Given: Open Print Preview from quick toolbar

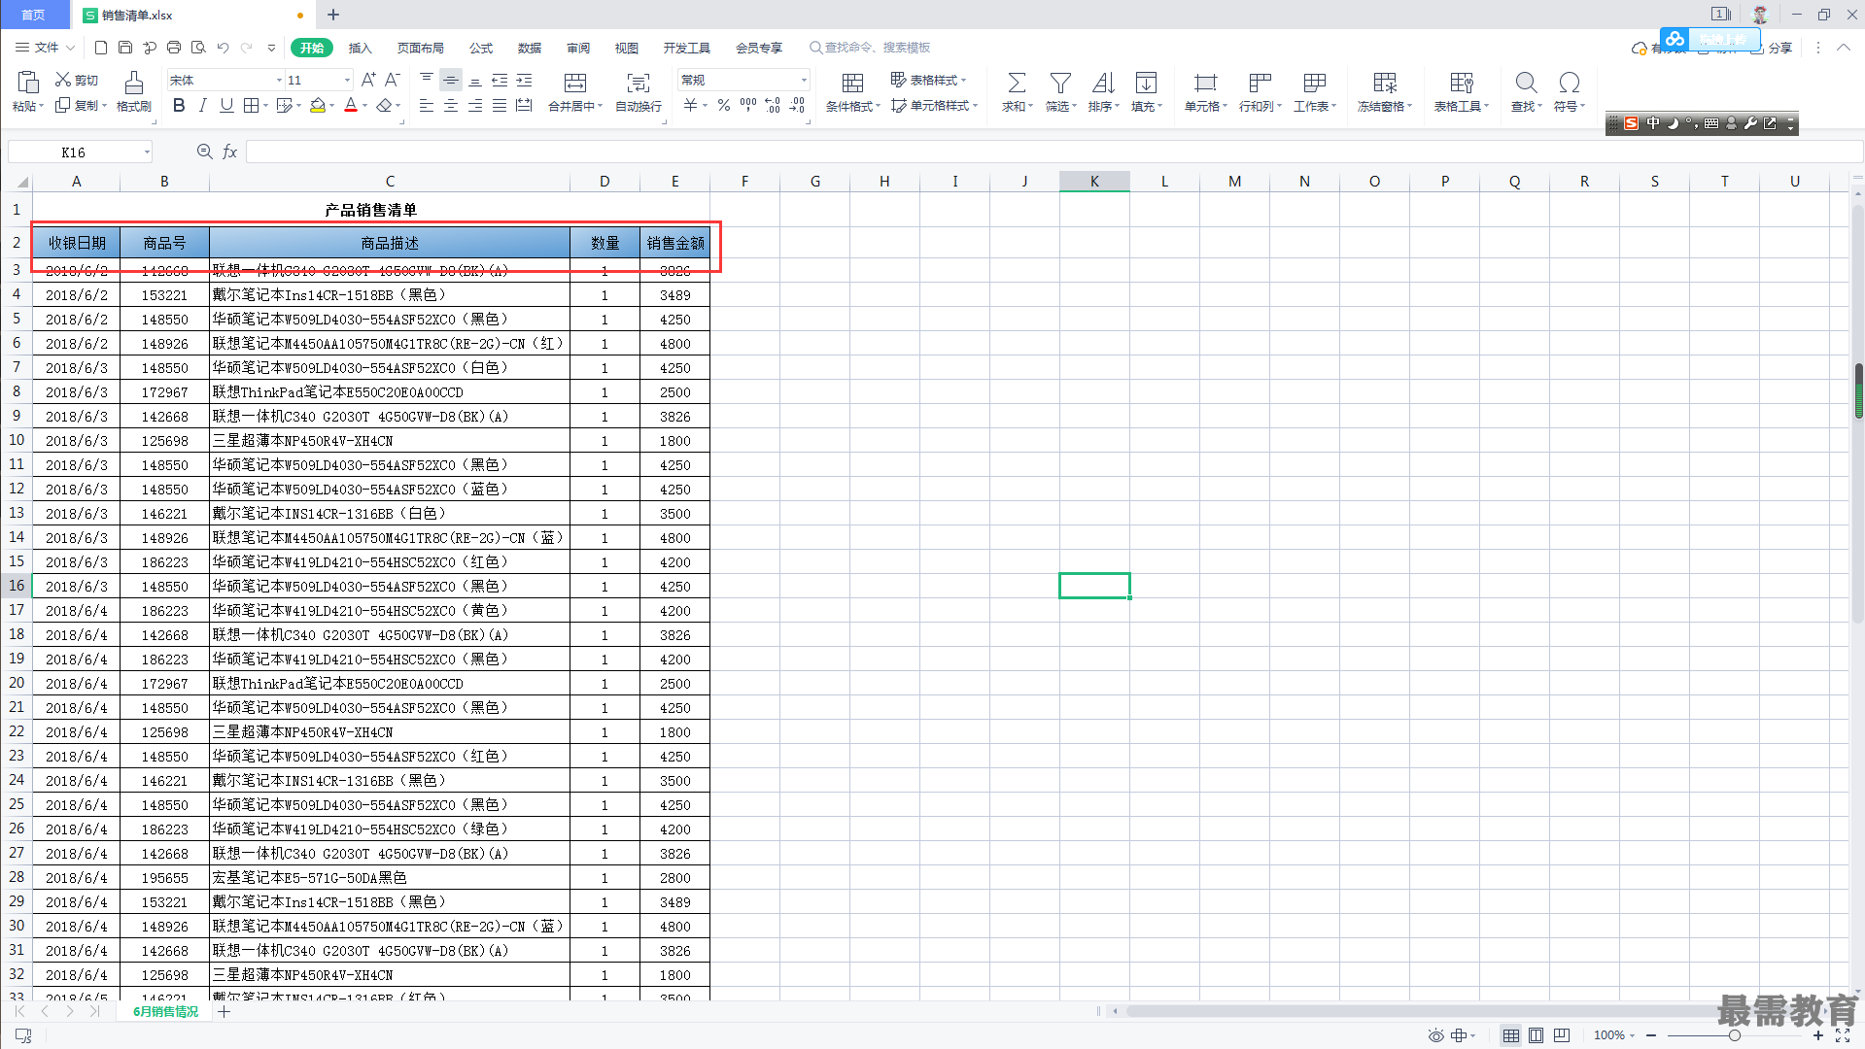Looking at the screenshot, I should (x=198, y=48).
